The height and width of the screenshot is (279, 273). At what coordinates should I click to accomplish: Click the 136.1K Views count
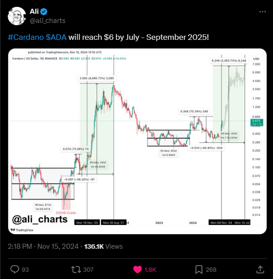coord(104,246)
